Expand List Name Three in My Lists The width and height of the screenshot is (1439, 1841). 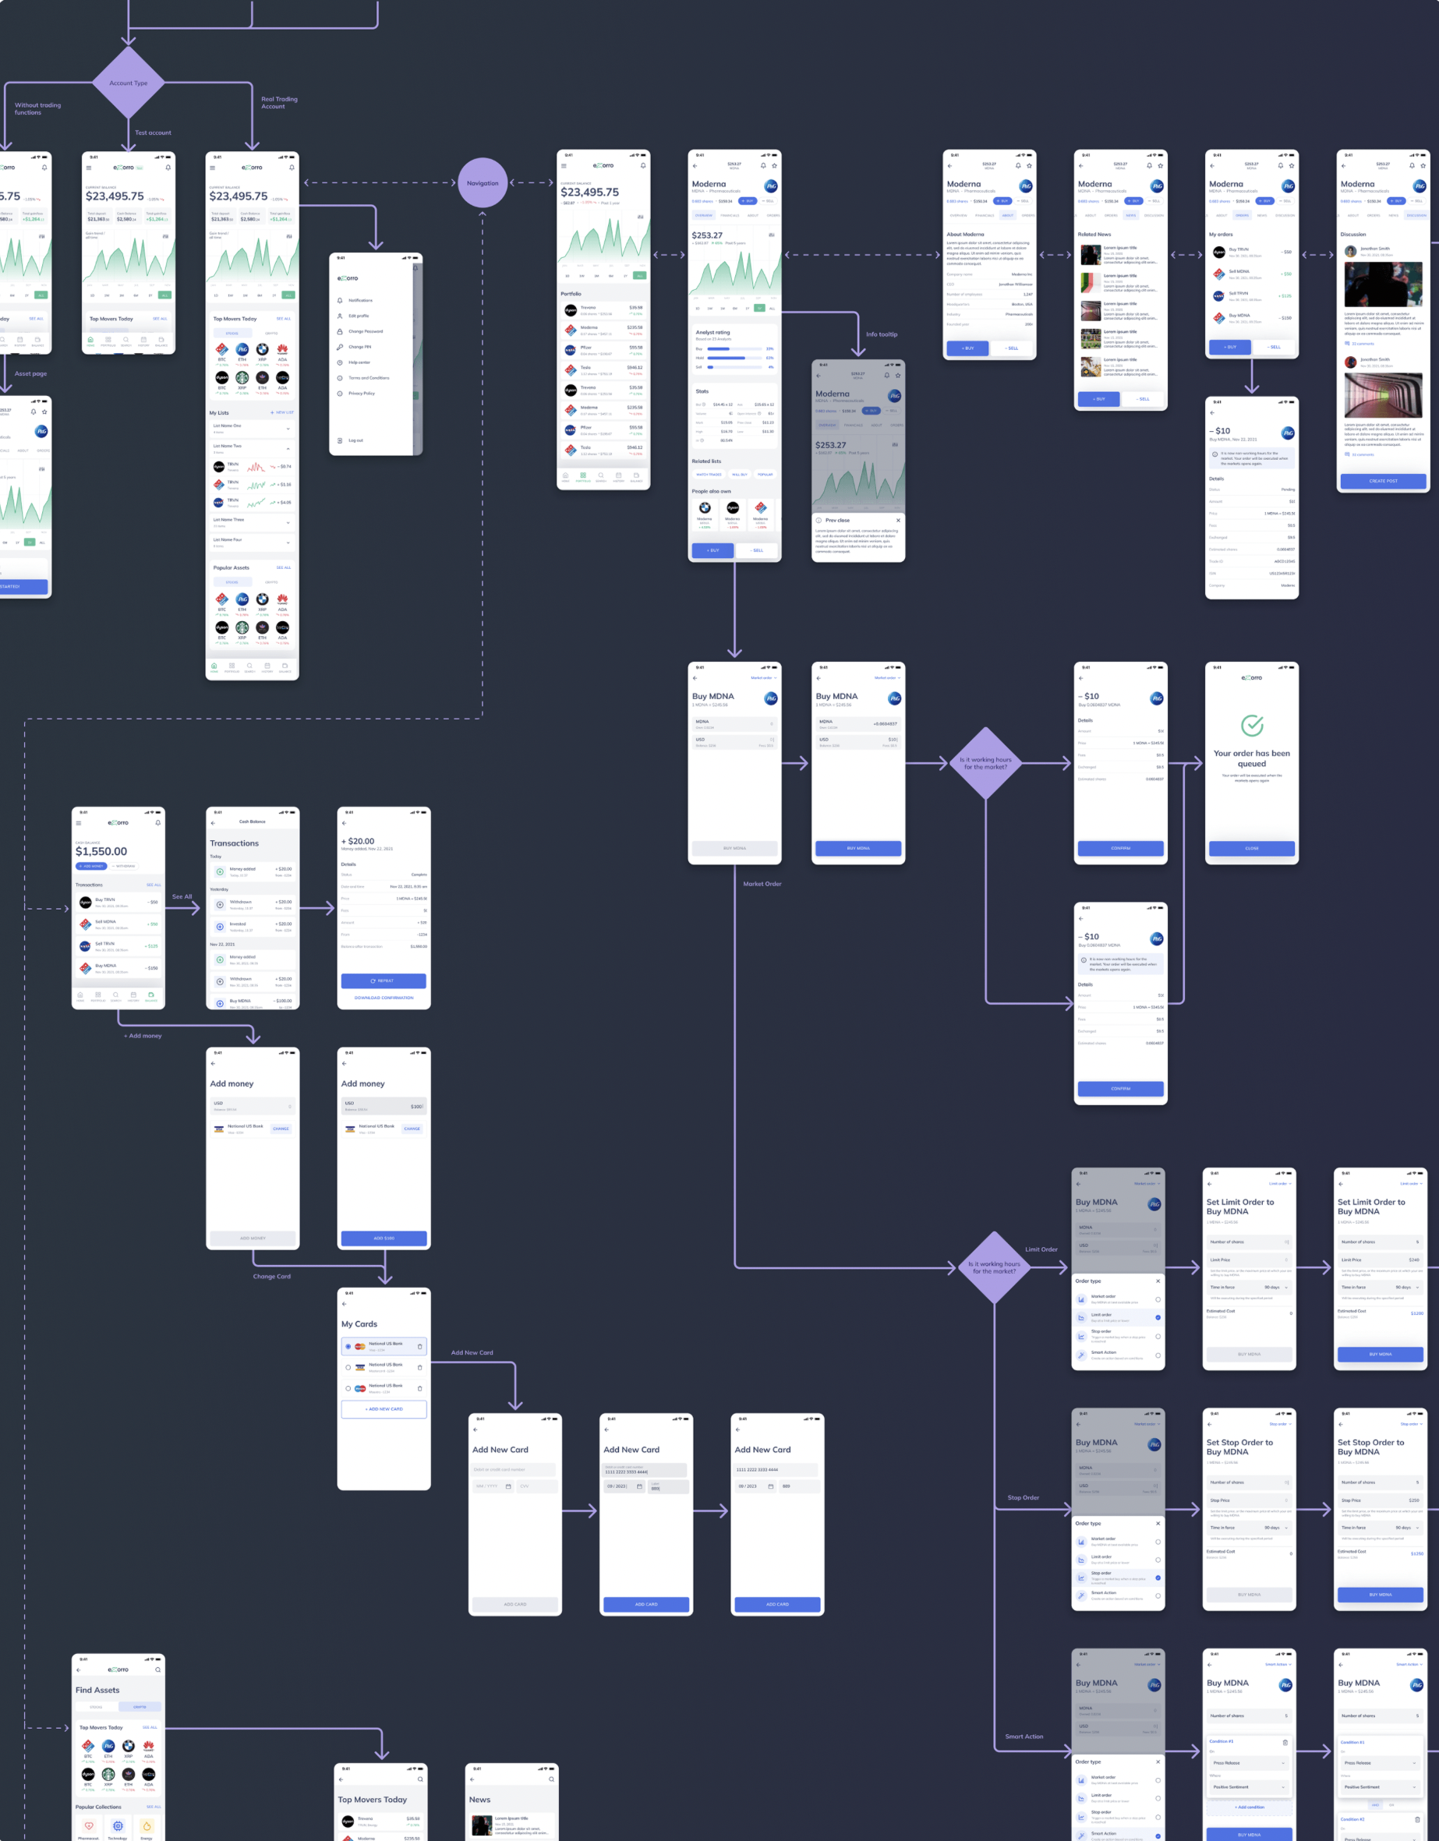click(x=288, y=523)
